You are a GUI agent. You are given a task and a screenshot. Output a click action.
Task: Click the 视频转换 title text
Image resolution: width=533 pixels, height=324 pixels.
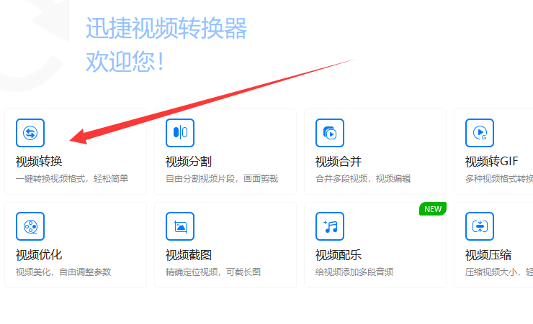click(x=39, y=162)
